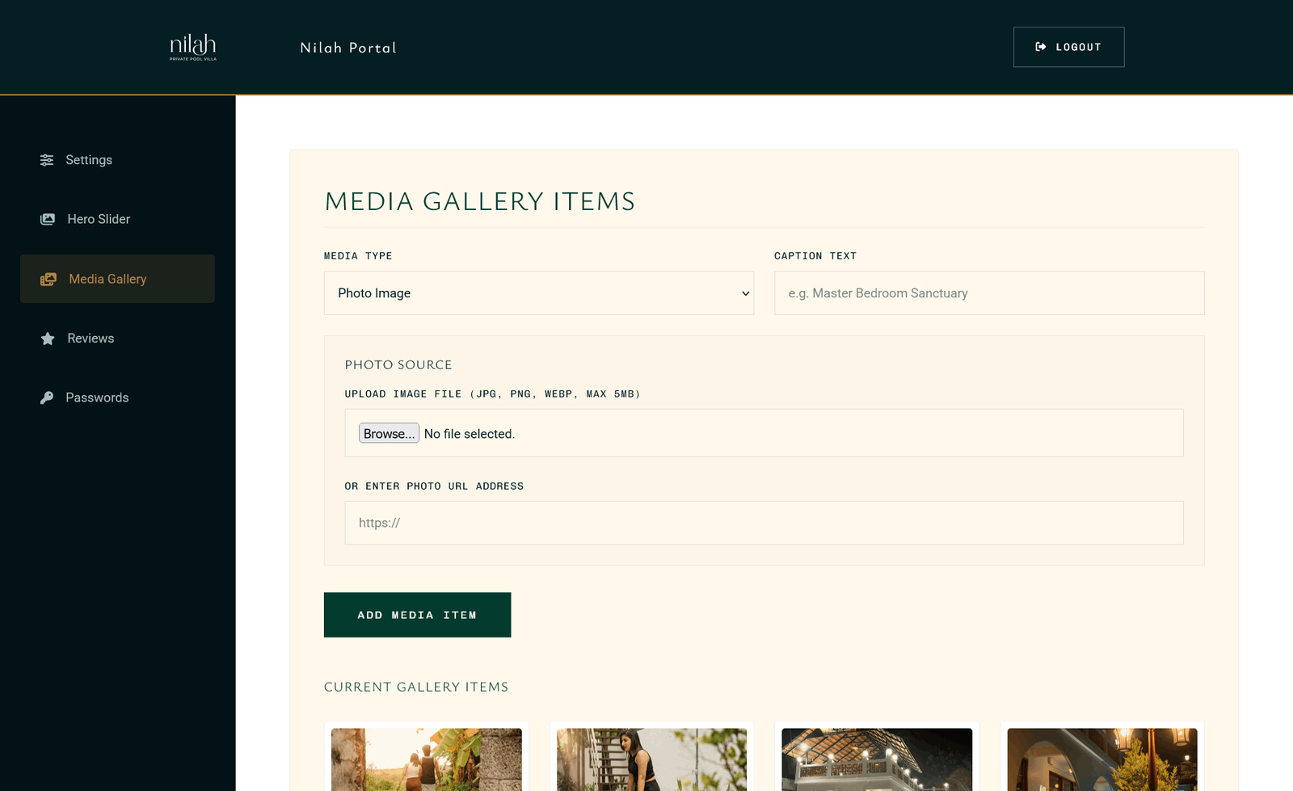Click Add Media Item button
The width and height of the screenshot is (1293, 791).
pos(417,615)
